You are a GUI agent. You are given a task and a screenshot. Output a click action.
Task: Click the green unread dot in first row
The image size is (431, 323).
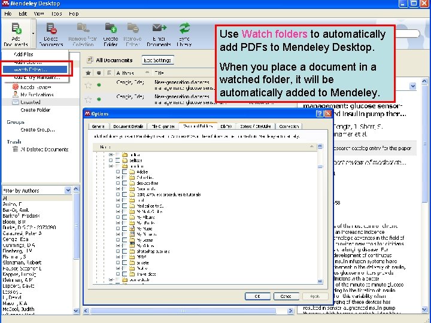(99, 85)
